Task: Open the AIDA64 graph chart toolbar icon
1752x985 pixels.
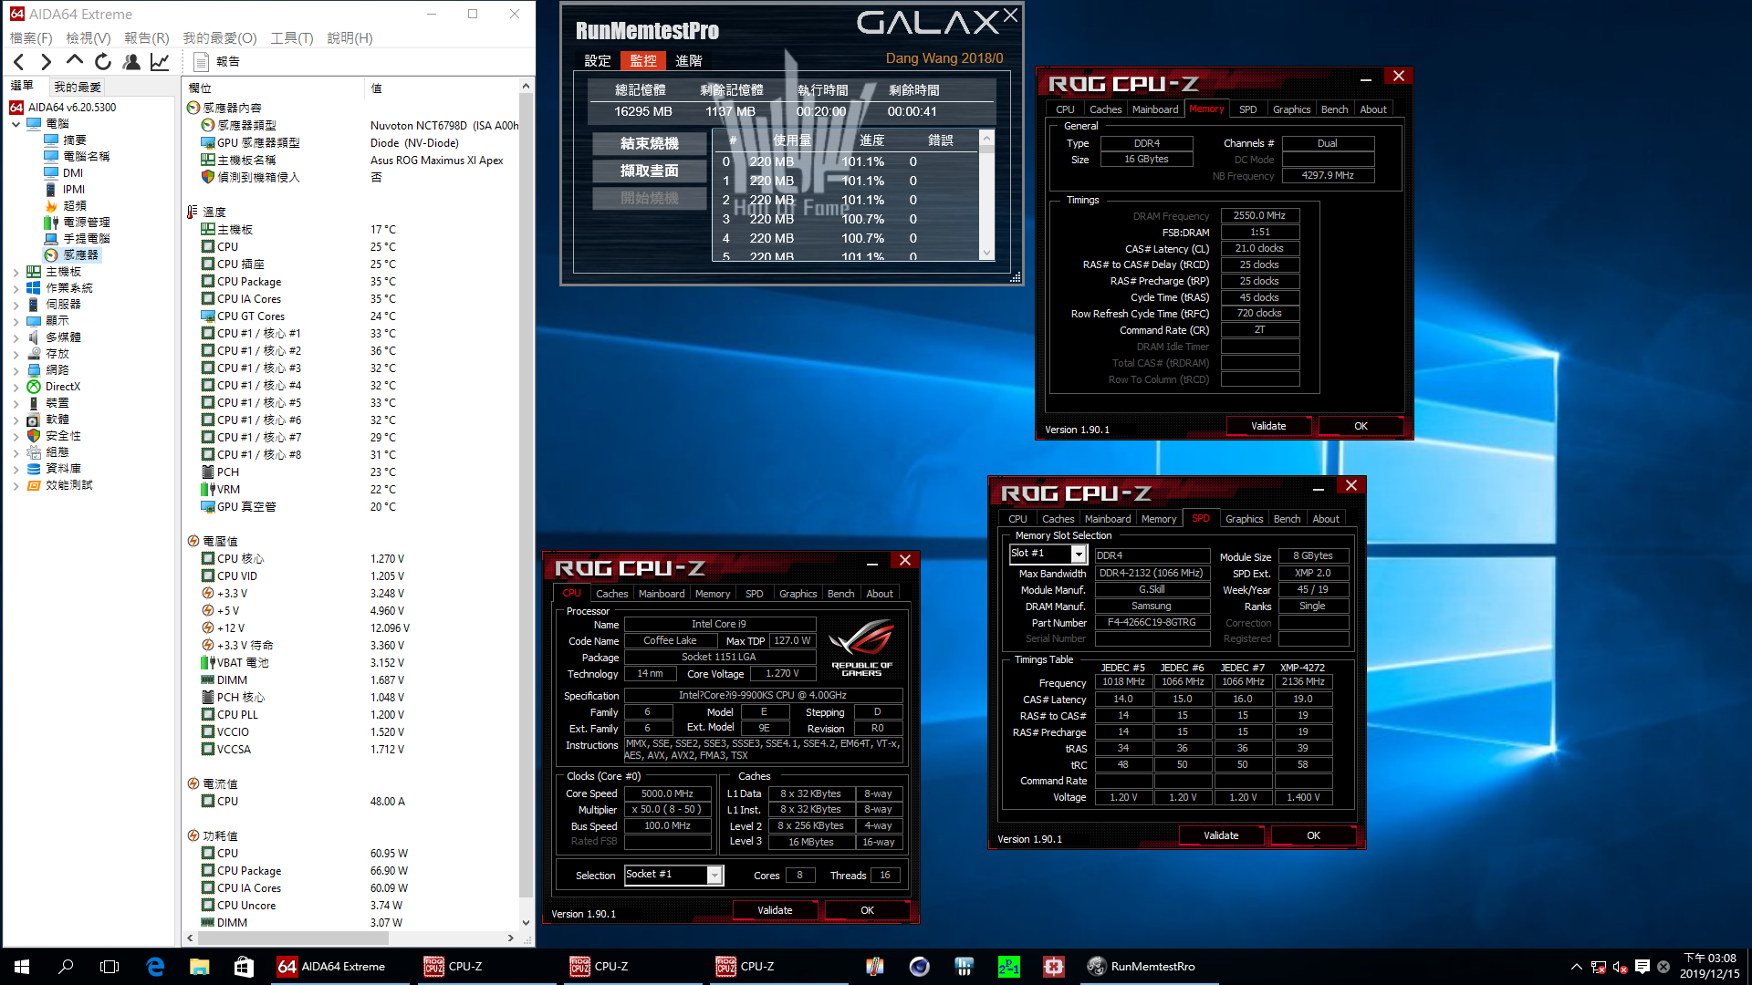Action: click(160, 62)
